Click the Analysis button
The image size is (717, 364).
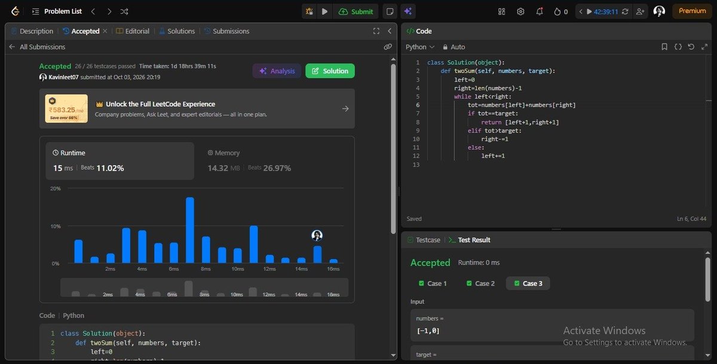click(x=277, y=71)
